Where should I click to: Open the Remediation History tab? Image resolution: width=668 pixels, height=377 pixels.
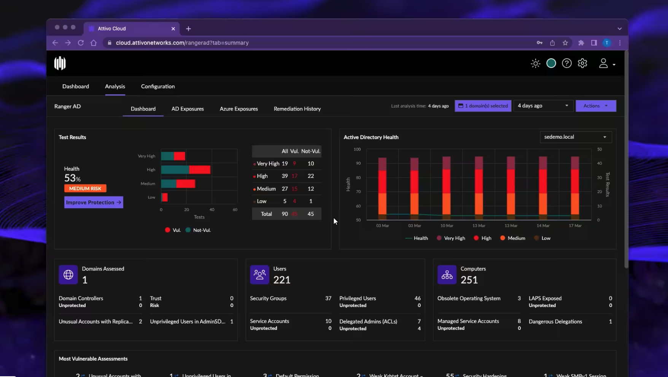[297, 109]
